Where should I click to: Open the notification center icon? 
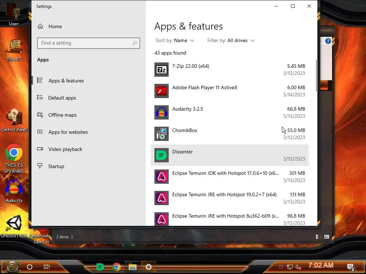(351, 267)
